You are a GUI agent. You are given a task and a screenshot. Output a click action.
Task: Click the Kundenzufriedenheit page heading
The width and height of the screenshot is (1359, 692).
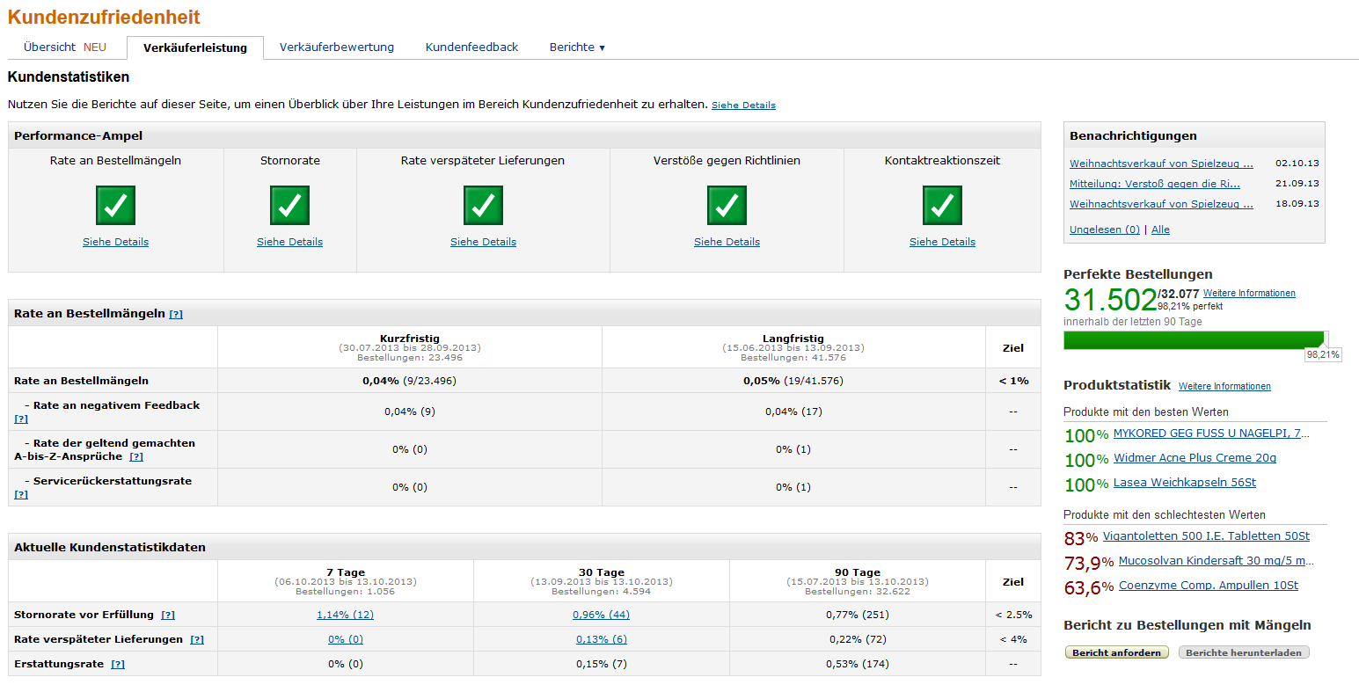point(104,17)
